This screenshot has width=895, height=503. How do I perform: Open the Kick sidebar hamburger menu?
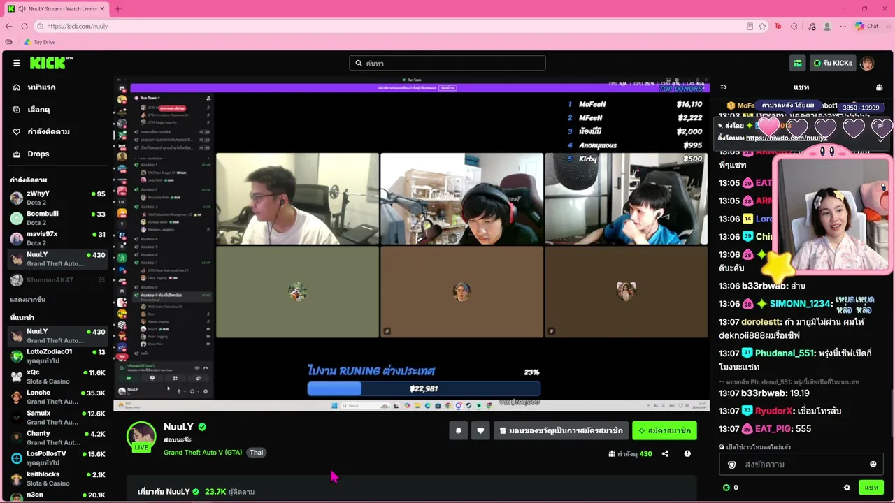(16, 63)
